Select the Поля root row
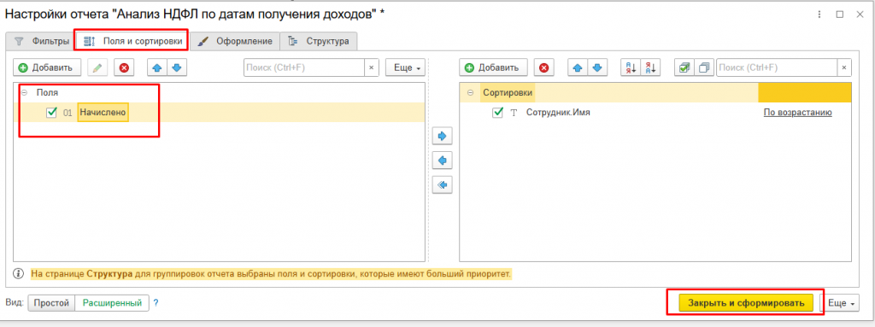875x327 pixels. point(220,92)
